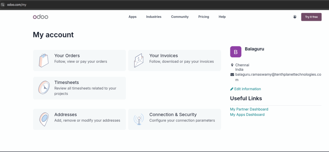Screen dimensions: 329x152
Task: Click the odoo.com/my address bar
Action: click(x=17, y=4)
